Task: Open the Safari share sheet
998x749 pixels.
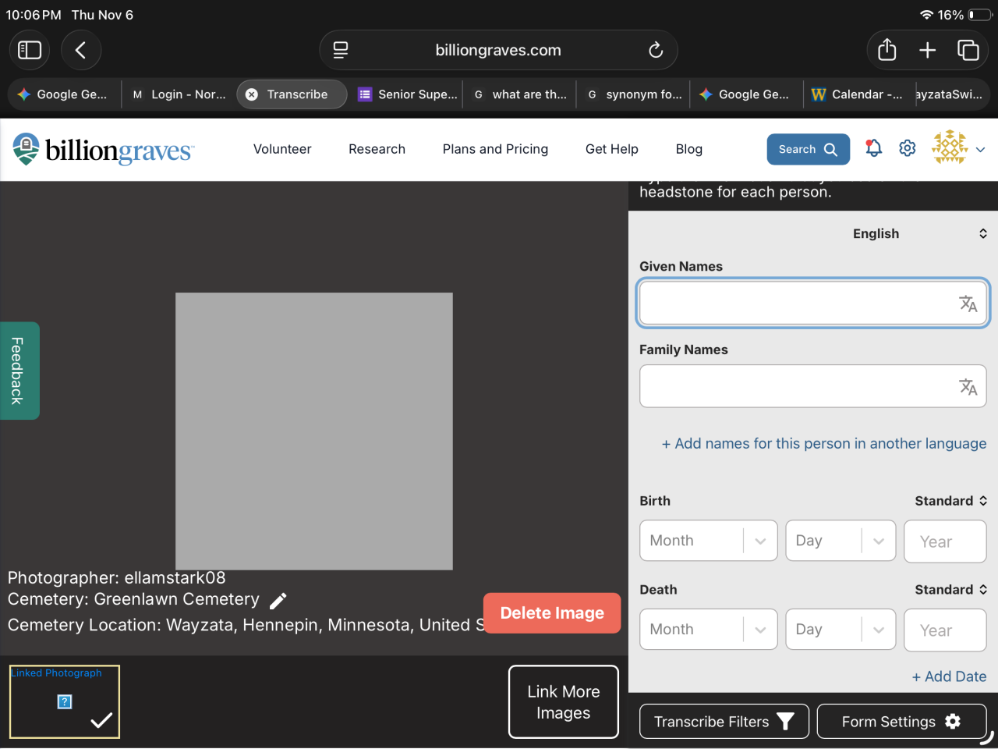Action: pyautogui.click(x=887, y=50)
